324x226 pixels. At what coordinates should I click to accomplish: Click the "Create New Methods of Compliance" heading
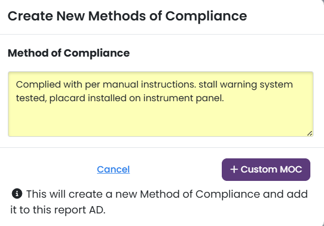[x=127, y=16]
